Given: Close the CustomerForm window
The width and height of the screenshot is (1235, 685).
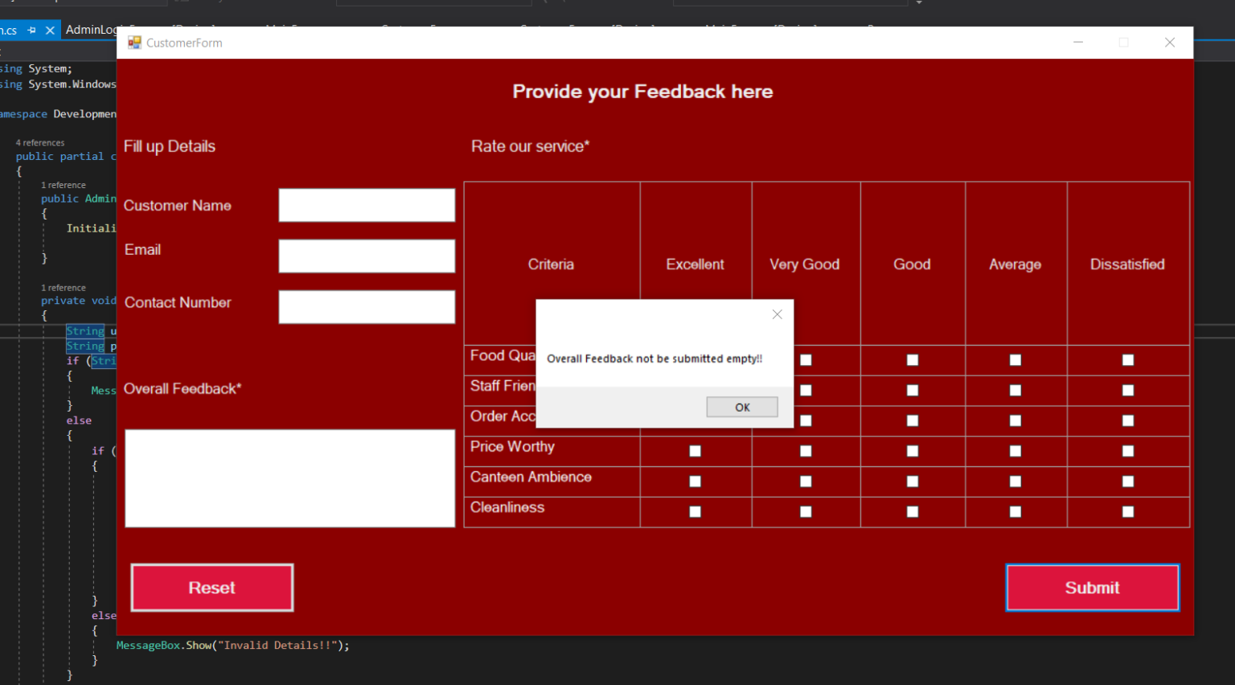Looking at the screenshot, I should click(1169, 43).
